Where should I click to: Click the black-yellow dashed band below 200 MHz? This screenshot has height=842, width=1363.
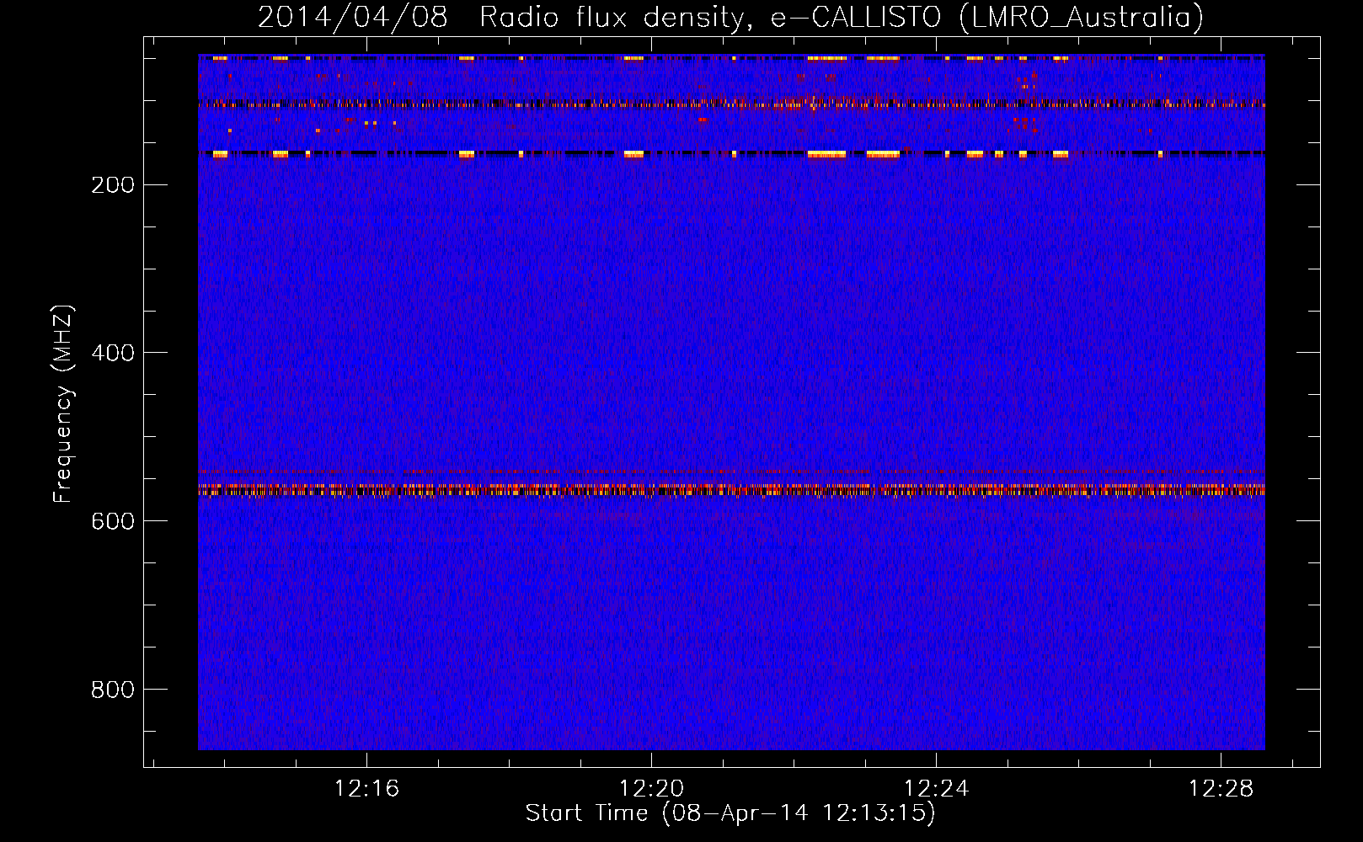[x=731, y=154]
